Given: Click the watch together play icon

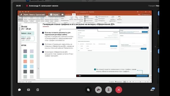Looking at the screenshot, I should coord(37,90).
